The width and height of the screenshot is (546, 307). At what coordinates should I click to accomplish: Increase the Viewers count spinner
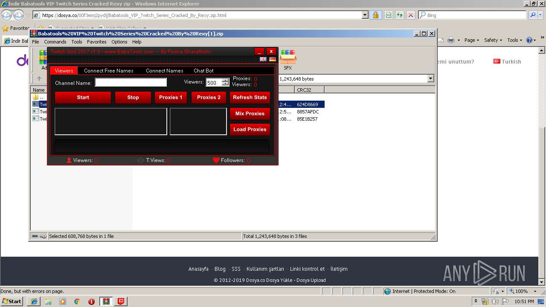pos(225,81)
